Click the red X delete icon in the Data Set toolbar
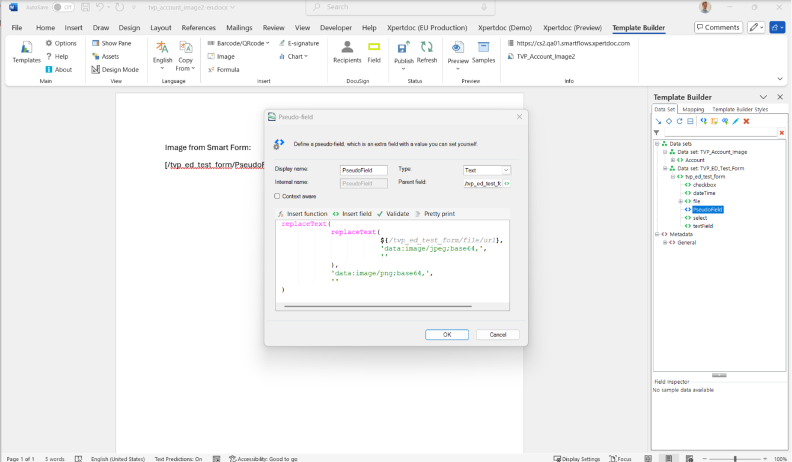 pos(746,121)
